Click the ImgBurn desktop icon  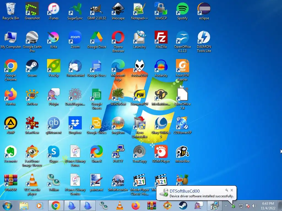(118, 125)
